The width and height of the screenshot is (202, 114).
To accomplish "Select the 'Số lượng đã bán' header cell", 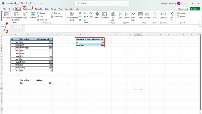I will [x=44, y=39].
